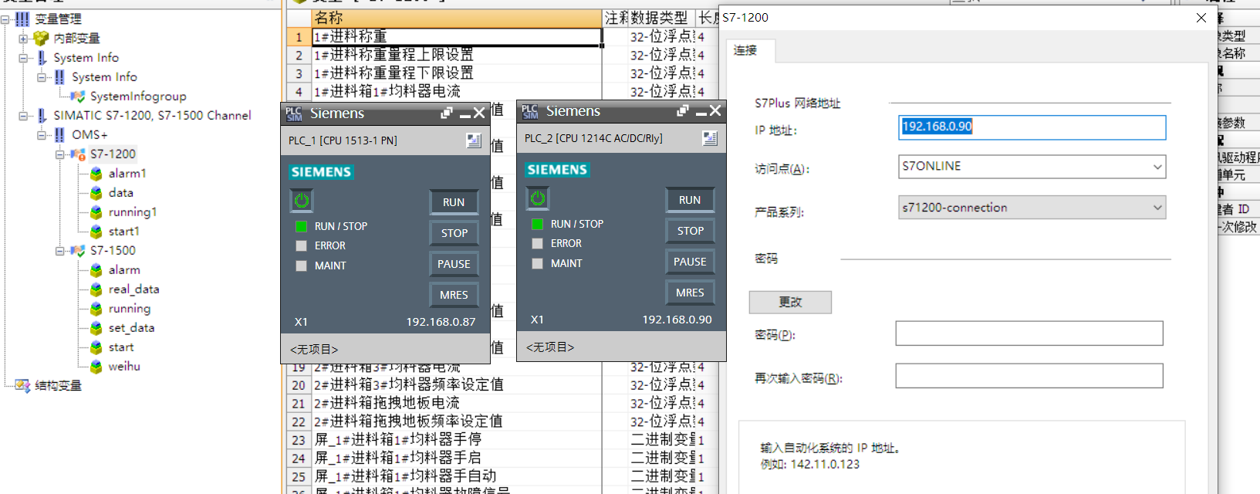This screenshot has height=494, width=1260.
Task: Click the 内部变量 internal tags icon
Action: coord(41,39)
